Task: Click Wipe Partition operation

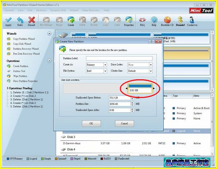Action: [x=20, y=76]
